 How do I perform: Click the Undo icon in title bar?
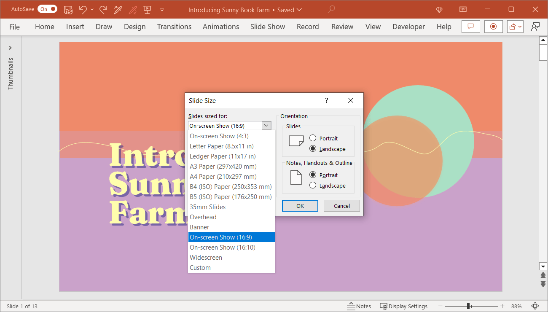(83, 9)
